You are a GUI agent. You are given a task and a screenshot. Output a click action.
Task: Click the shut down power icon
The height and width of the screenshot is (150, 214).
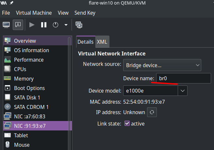(x=56, y=24)
